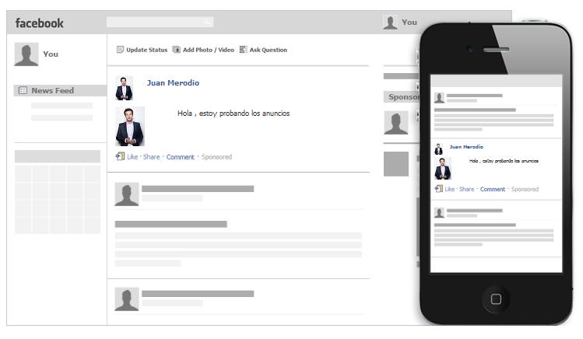Click the You avatar in left sidebar
This screenshot has height=339, width=583.
coord(26,54)
